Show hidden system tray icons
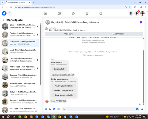The width and height of the screenshot is (148, 119). point(122,117)
